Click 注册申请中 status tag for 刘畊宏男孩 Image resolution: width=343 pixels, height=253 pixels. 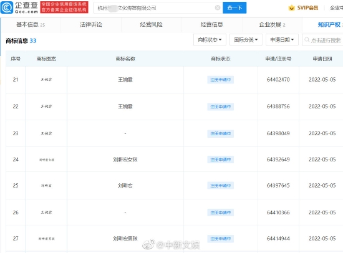(221, 239)
